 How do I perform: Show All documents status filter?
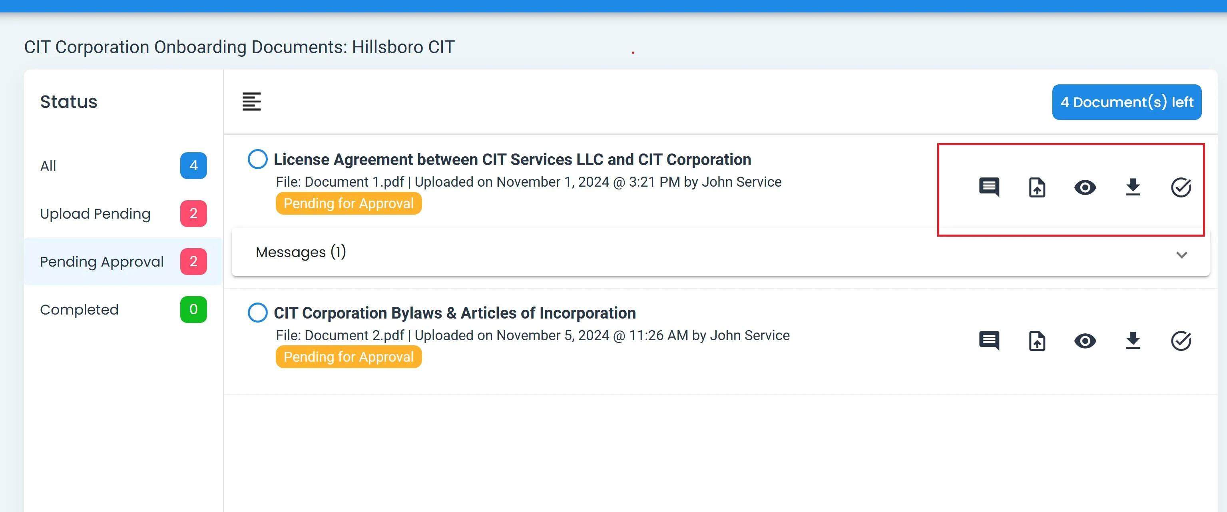click(x=123, y=166)
